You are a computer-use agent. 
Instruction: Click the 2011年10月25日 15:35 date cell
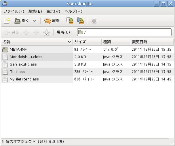pyautogui.click(x=151, y=50)
